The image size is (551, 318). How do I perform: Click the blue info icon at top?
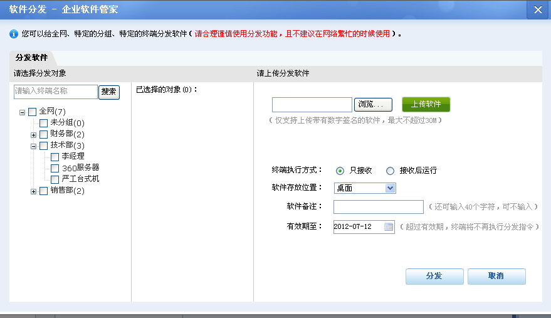[x=13, y=33]
